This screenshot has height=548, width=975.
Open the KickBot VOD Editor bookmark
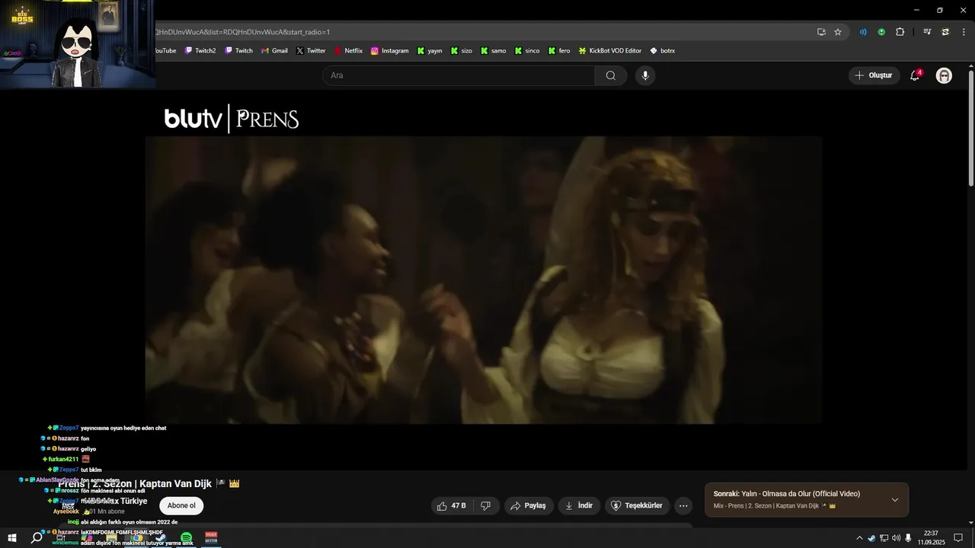click(610, 51)
